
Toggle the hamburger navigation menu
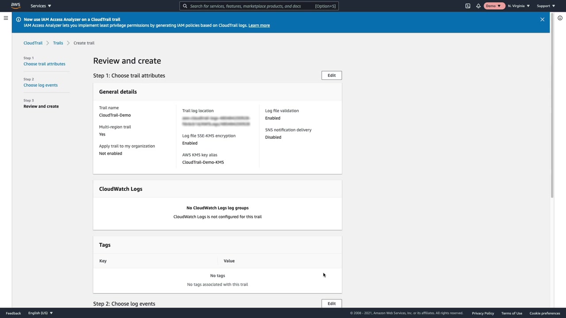(6, 18)
